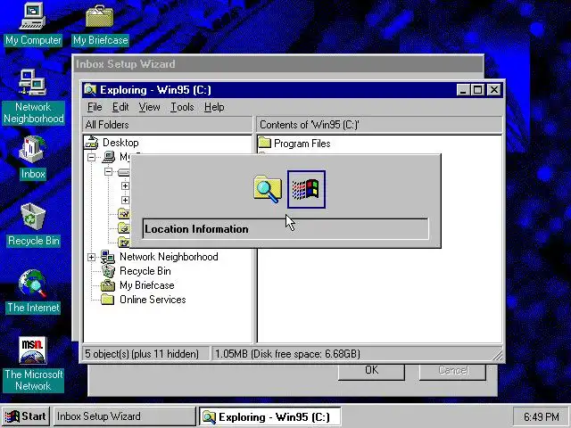Click the Explorer icon in window title bar
571x428 pixels.
coord(90,90)
